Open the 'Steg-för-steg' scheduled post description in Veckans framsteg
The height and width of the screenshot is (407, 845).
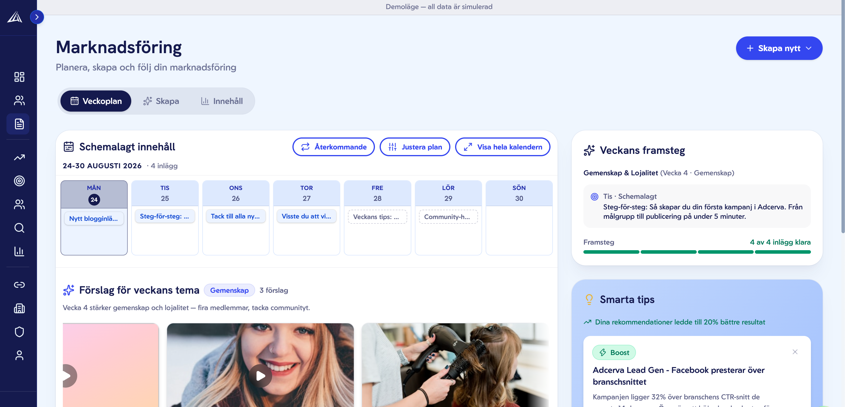(x=703, y=211)
